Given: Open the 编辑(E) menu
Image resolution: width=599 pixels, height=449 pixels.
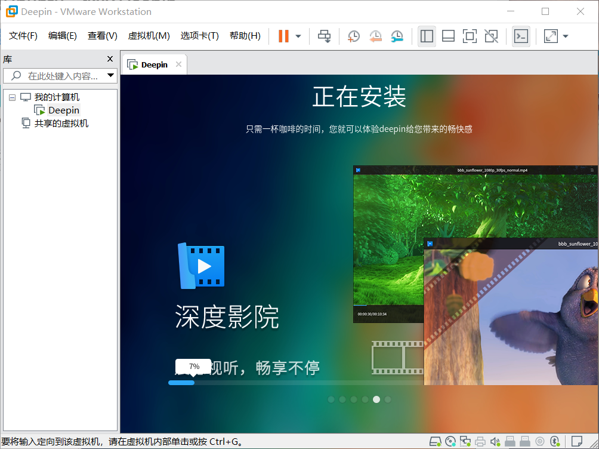Looking at the screenshot, I should [x=63, y=36].
